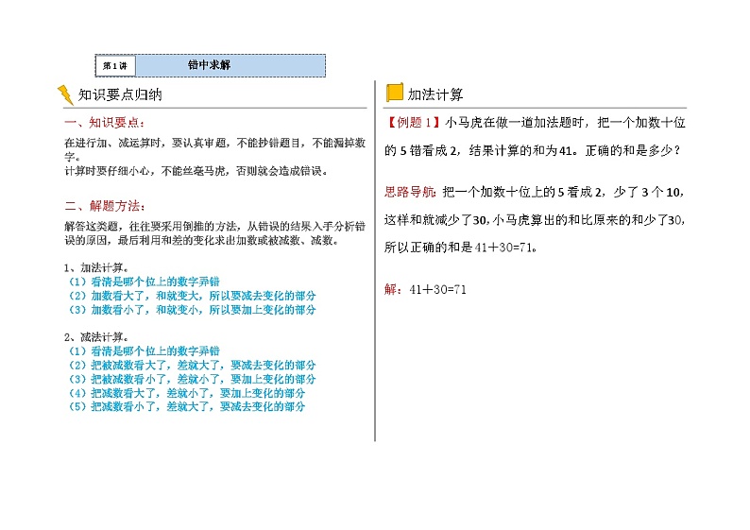This screenshot has height=530, width=750.
Task: Click the line starting 计算时要仔细小心
Action: [x=196, y=171]
